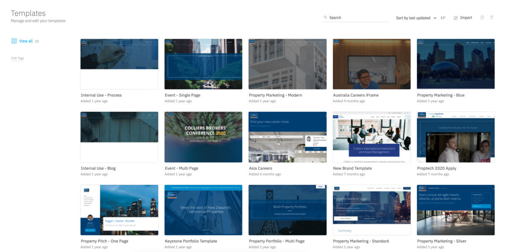Viewport: 507px width, 252px height.
Task: Select the "Asia Careers" template thumbnail
Action: pos(287,137)
